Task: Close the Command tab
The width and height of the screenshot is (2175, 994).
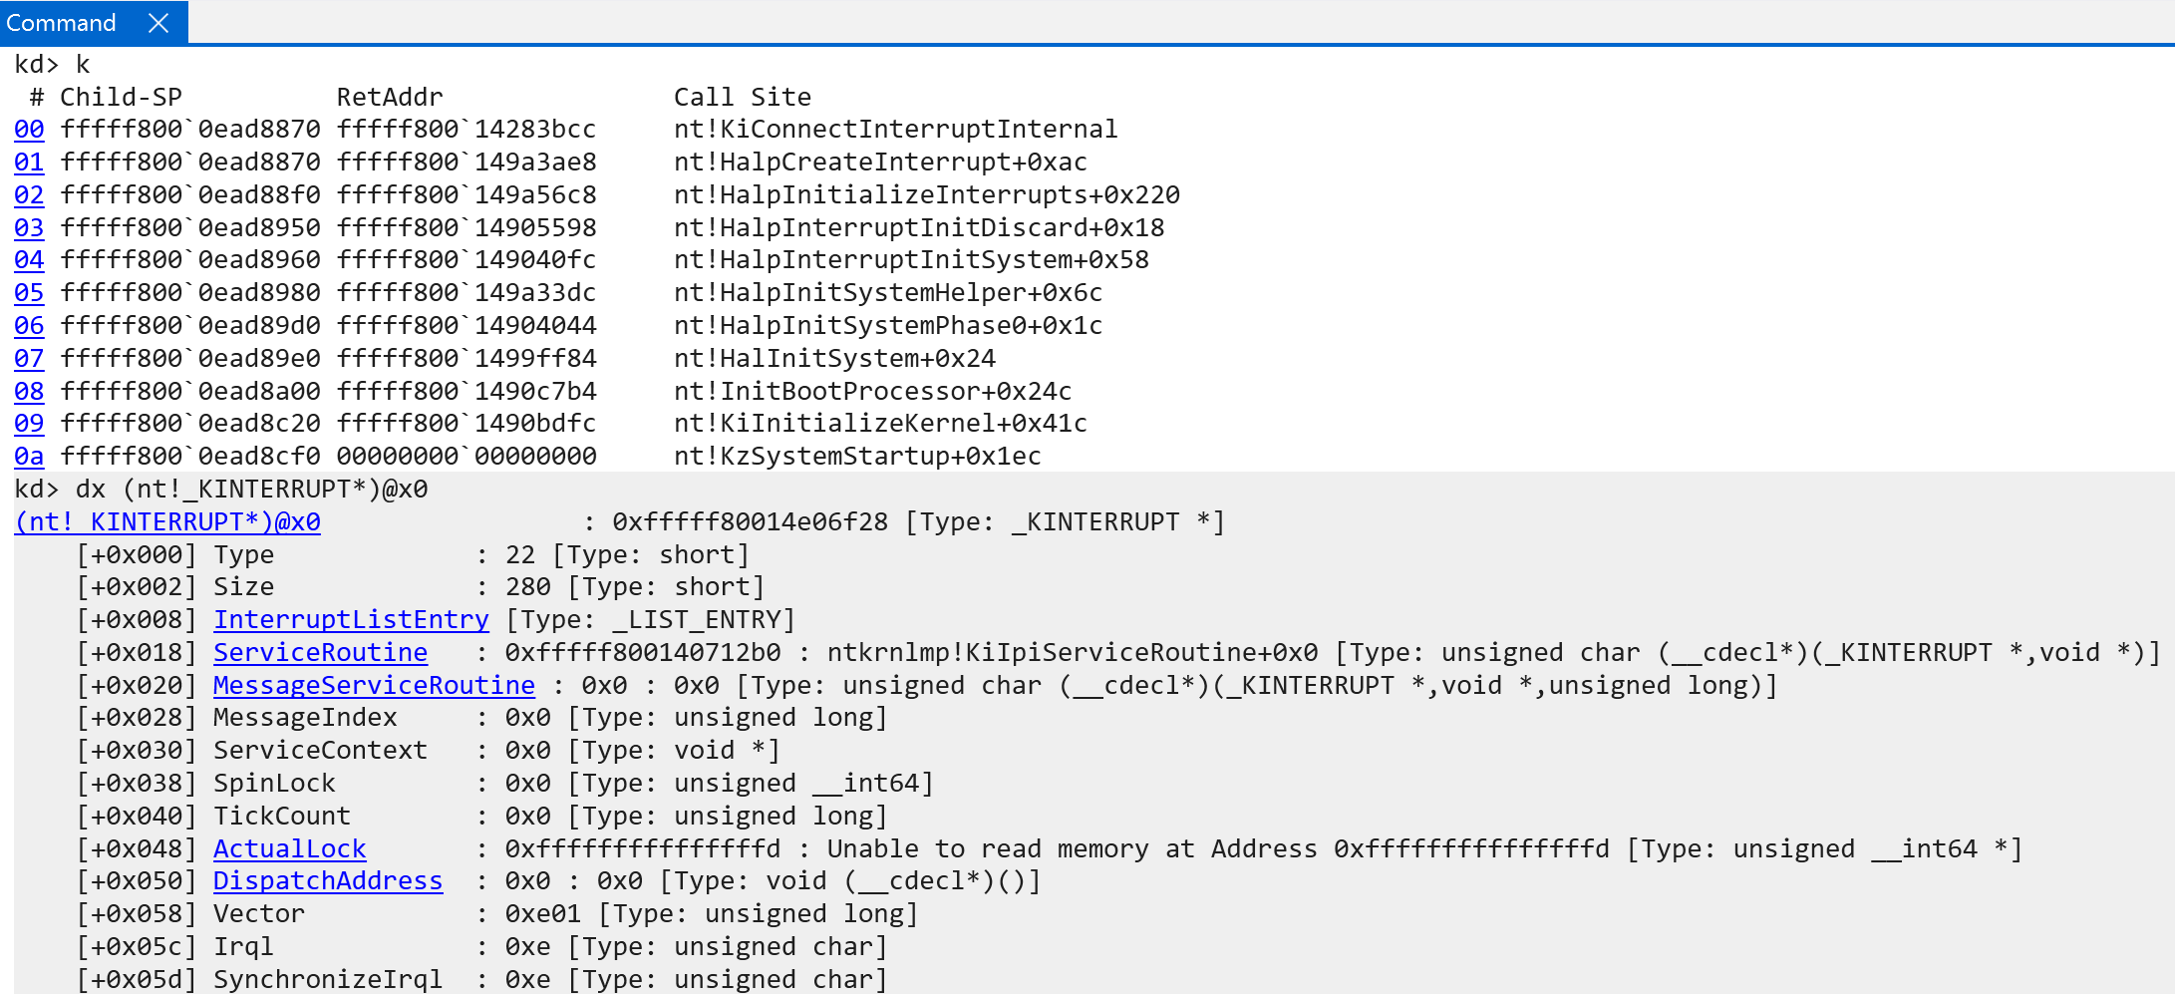Action: tap(158, 23)
